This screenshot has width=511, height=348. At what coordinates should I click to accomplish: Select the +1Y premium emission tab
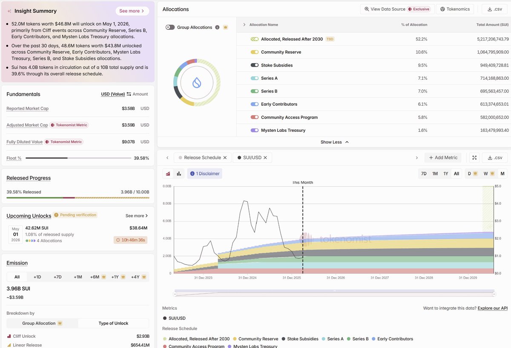pyautogui.click(x=118, y=277)
